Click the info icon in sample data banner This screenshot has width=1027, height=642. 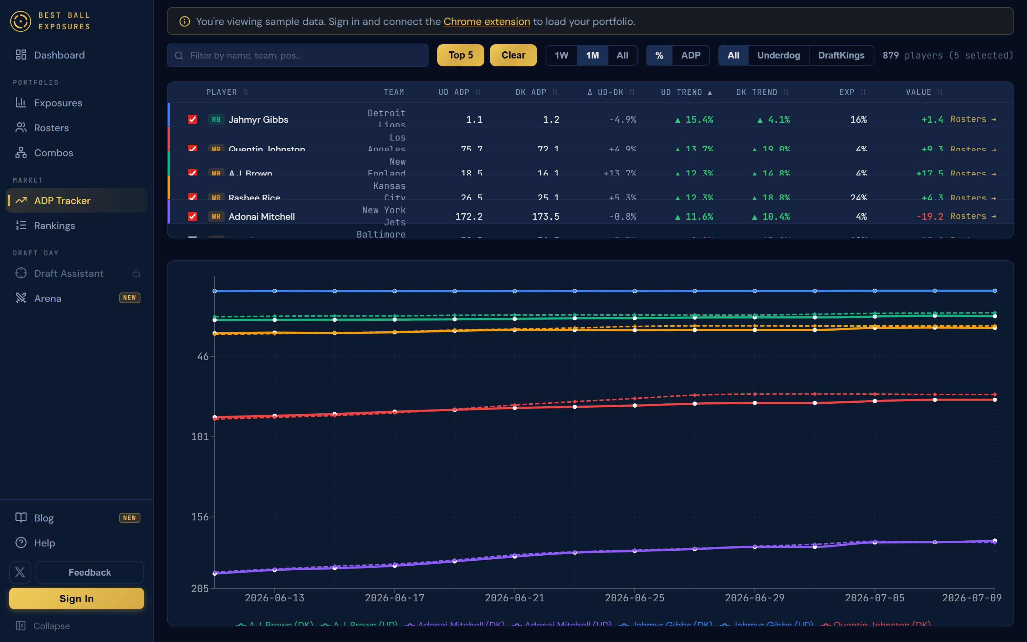(184, 21)
